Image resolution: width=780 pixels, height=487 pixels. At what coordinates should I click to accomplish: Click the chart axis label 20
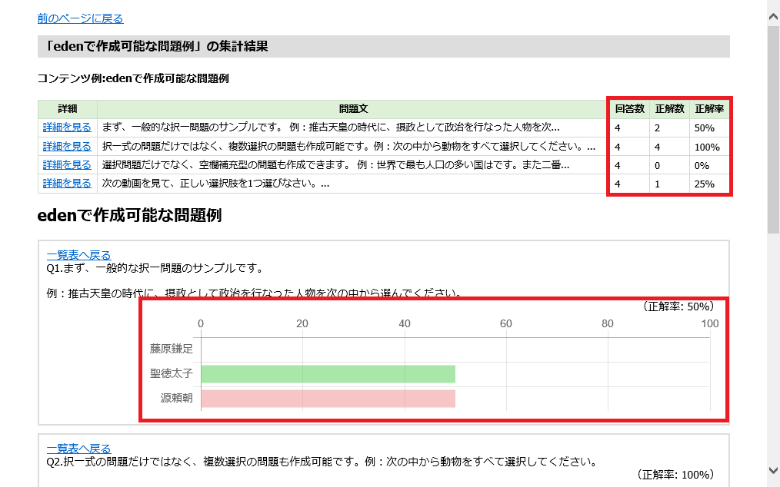302,323
